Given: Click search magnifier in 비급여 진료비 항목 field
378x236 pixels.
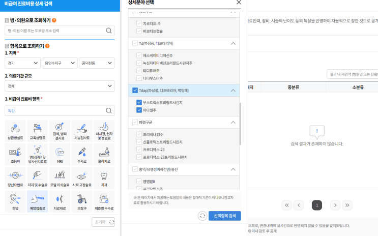Looking at the screenshot, I should 109,111.
